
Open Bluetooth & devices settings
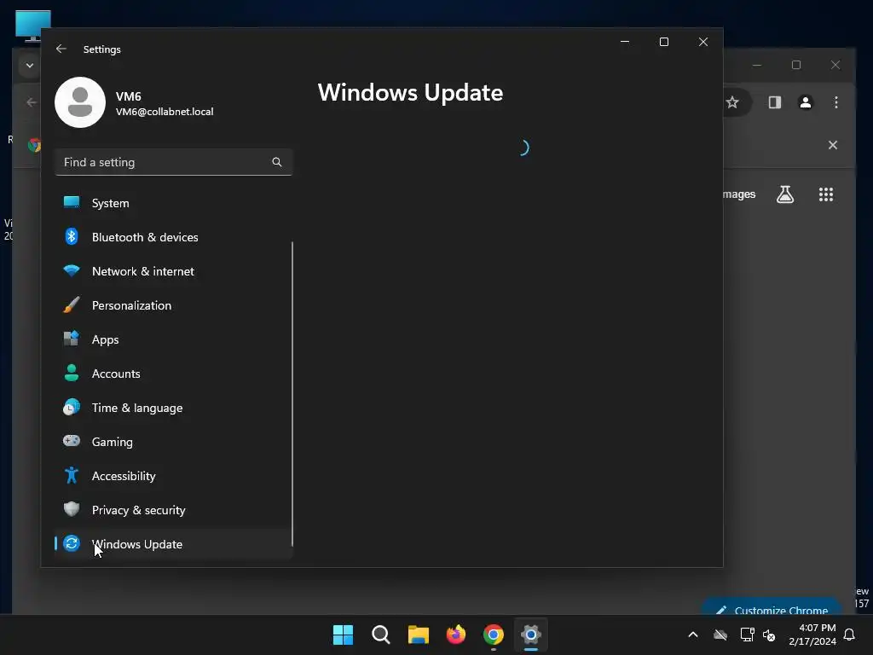[x=174, y=237]
